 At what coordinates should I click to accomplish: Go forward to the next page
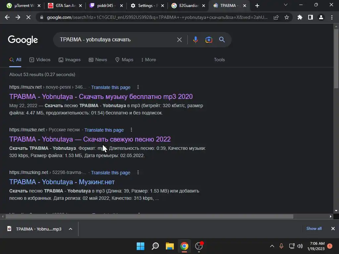coord(18,17)
